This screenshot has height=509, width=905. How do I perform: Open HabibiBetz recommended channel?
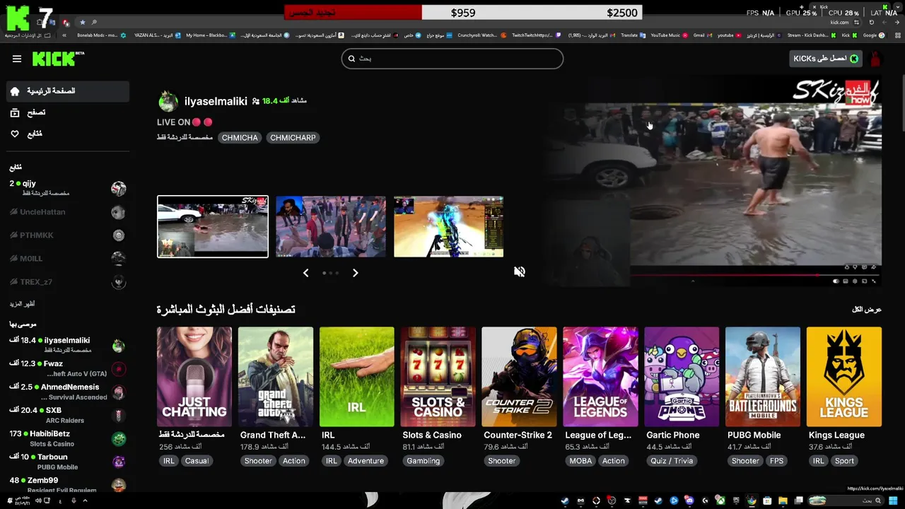pos(67,438)
